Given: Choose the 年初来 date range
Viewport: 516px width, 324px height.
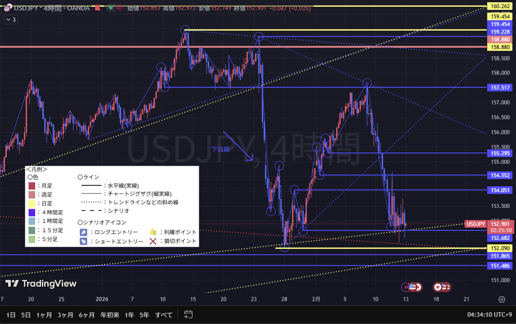Looking at the screenshot, I should [x=109, y=315].
